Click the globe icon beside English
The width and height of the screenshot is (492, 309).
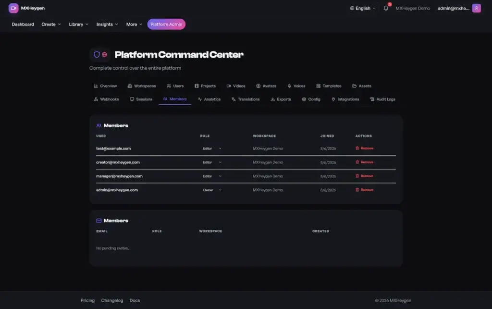tap(352, 8)
